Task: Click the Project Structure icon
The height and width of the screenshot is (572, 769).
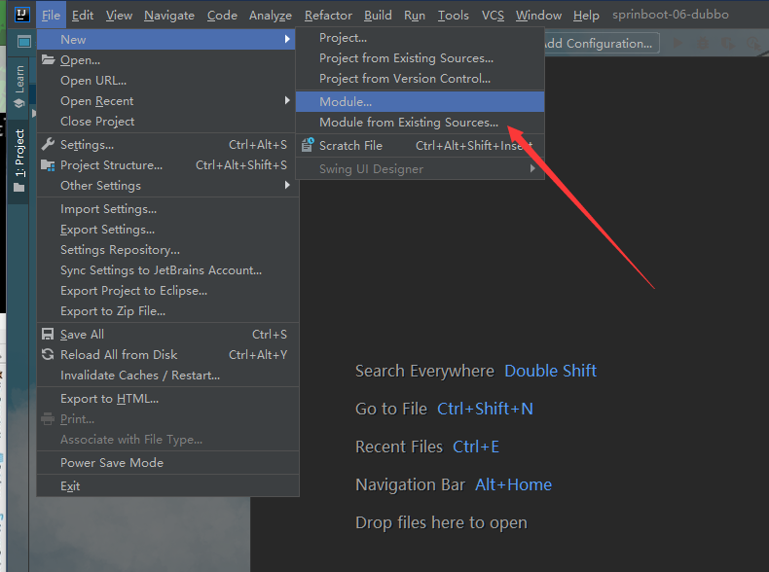Action: tap(49, 165)
